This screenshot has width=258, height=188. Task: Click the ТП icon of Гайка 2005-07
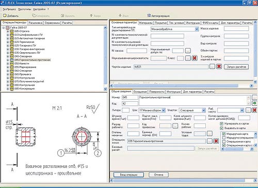coord(8,27)
